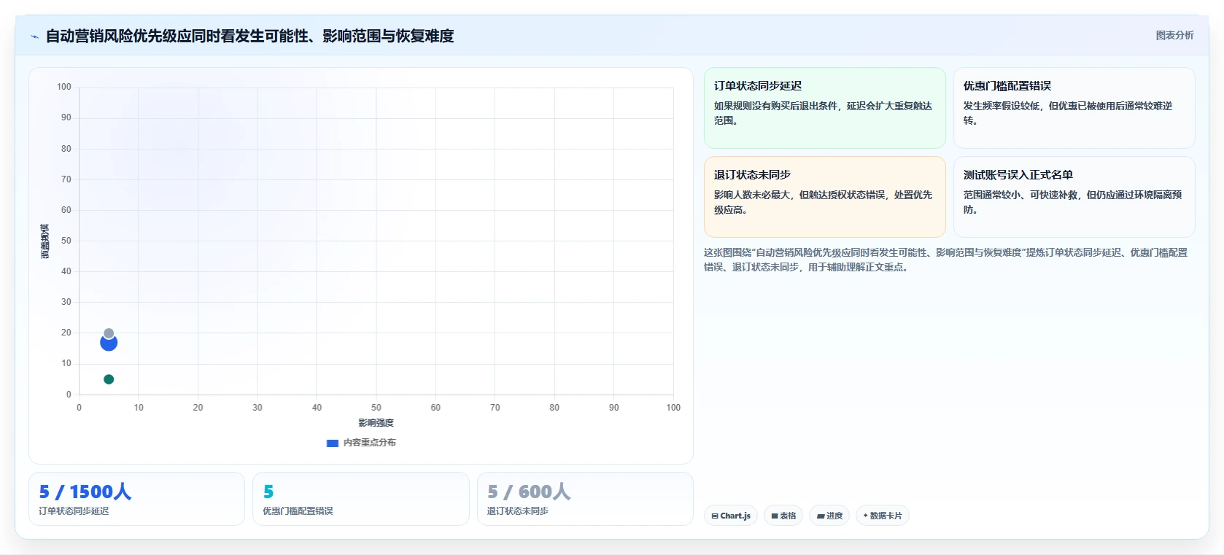Viewport: 1224px width, 555px height.
Task: Click description text 发生频率假设较低
Action: (1068, 113)
